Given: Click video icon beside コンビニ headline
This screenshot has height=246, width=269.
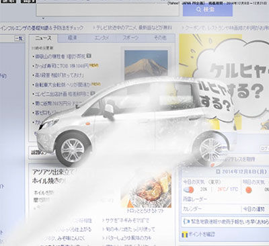Looking at the screenshot, I should [x=93, y=93].
